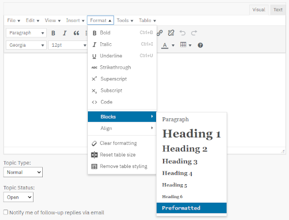Viewport: 289px width, 220px height.
Task: Choose Code from the Format menu
Action: [x=122, y=102]
